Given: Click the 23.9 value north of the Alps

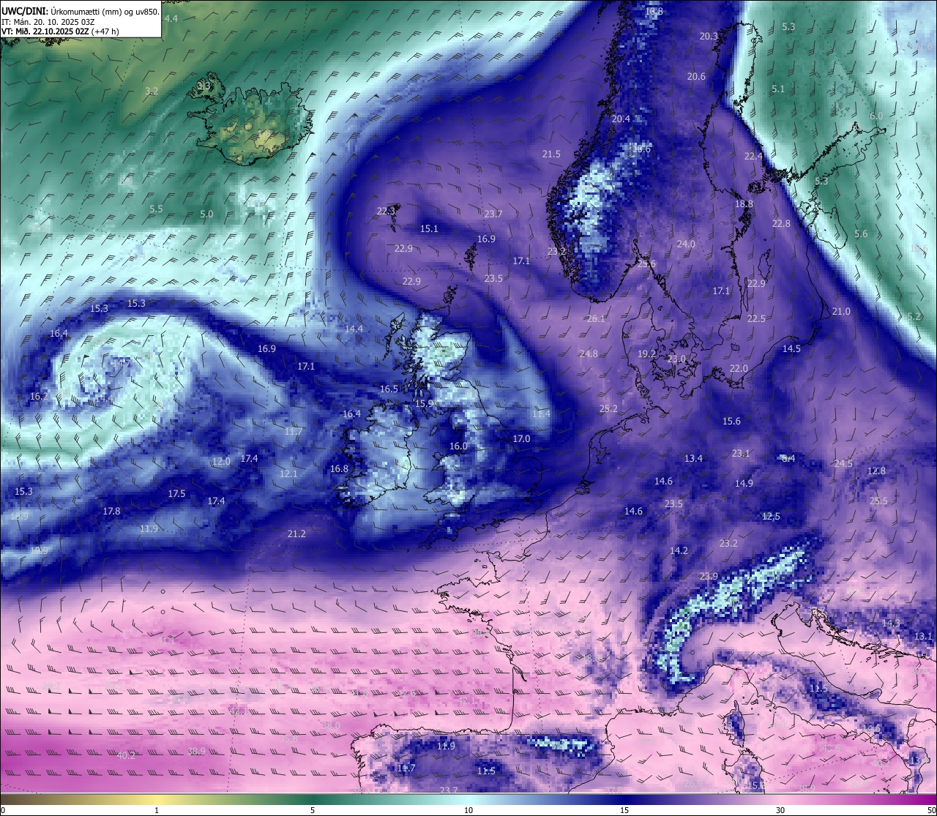Looking at the screenshot, I should (x=709, y=576).
